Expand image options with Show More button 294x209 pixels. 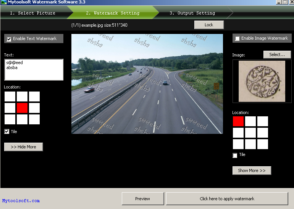coord(252,170)
